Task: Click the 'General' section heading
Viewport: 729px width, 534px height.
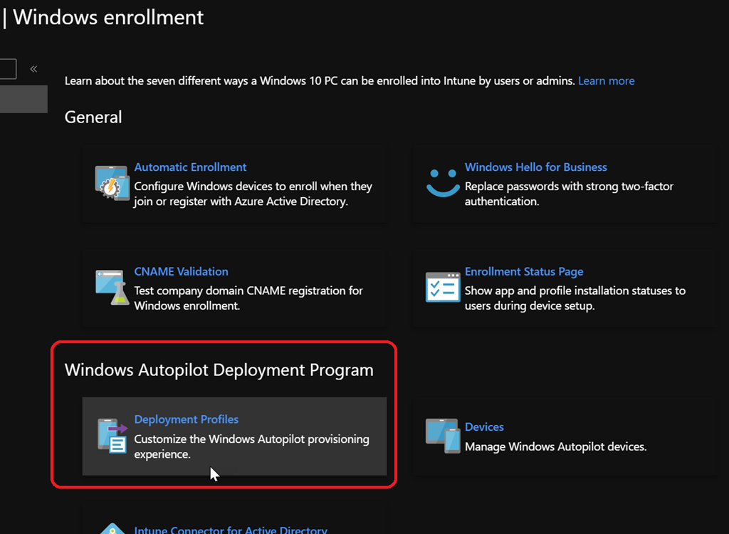Action: pos(93,117)
